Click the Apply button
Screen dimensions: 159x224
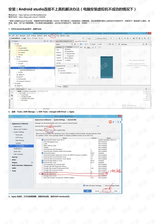coord(107,191)
